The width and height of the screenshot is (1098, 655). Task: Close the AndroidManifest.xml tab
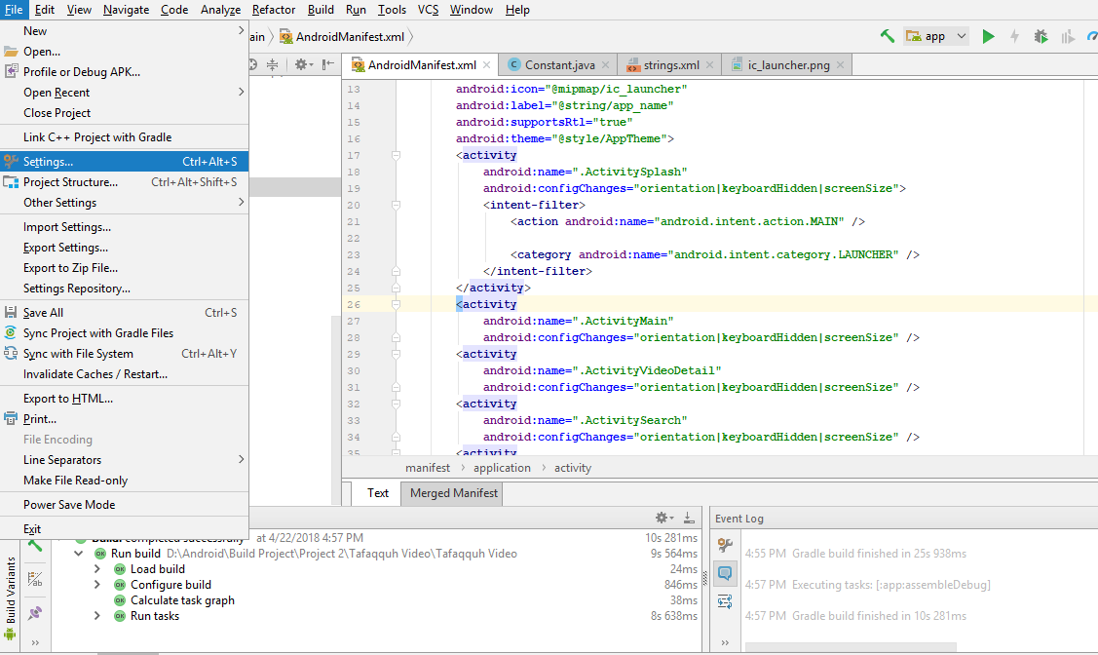coord(487,65)
